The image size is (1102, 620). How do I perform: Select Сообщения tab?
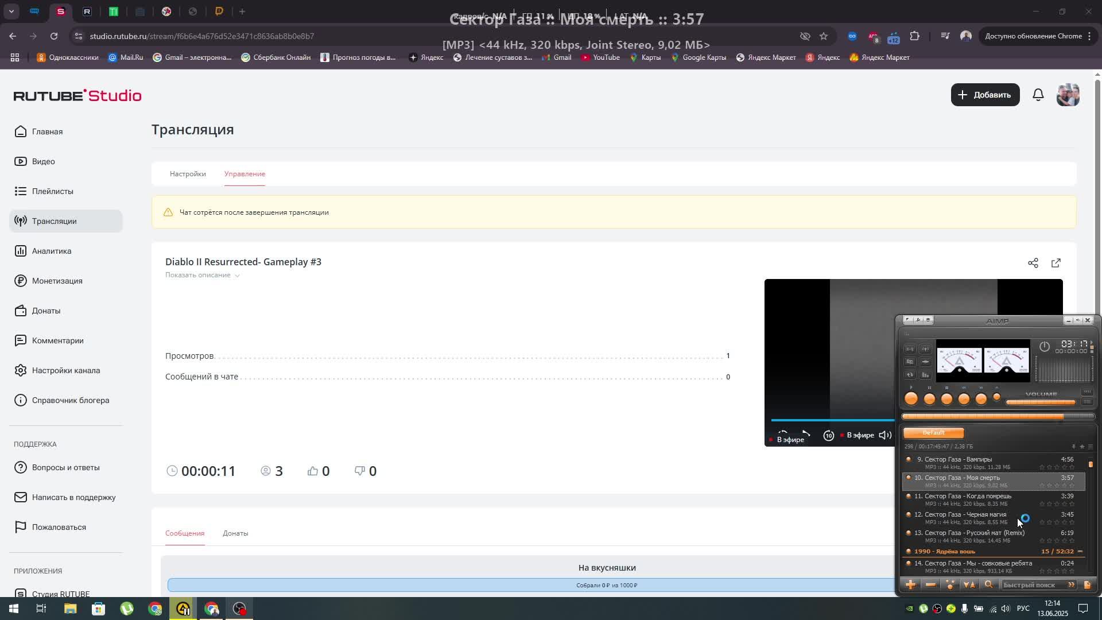[185, 533]
